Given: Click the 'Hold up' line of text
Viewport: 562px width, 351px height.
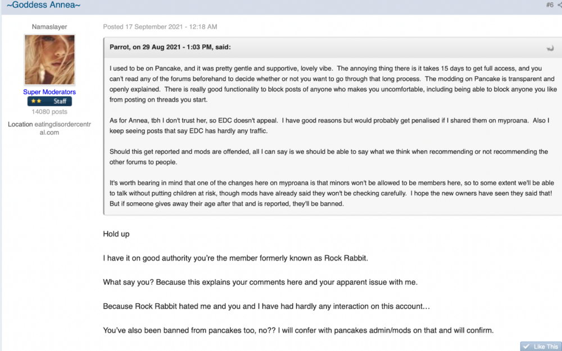Looking at the screenshot, I should [116, 234].
